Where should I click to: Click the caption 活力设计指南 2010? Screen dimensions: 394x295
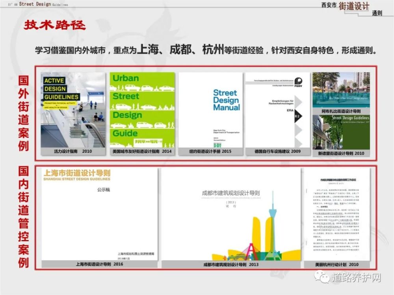[x=73, y=151]
